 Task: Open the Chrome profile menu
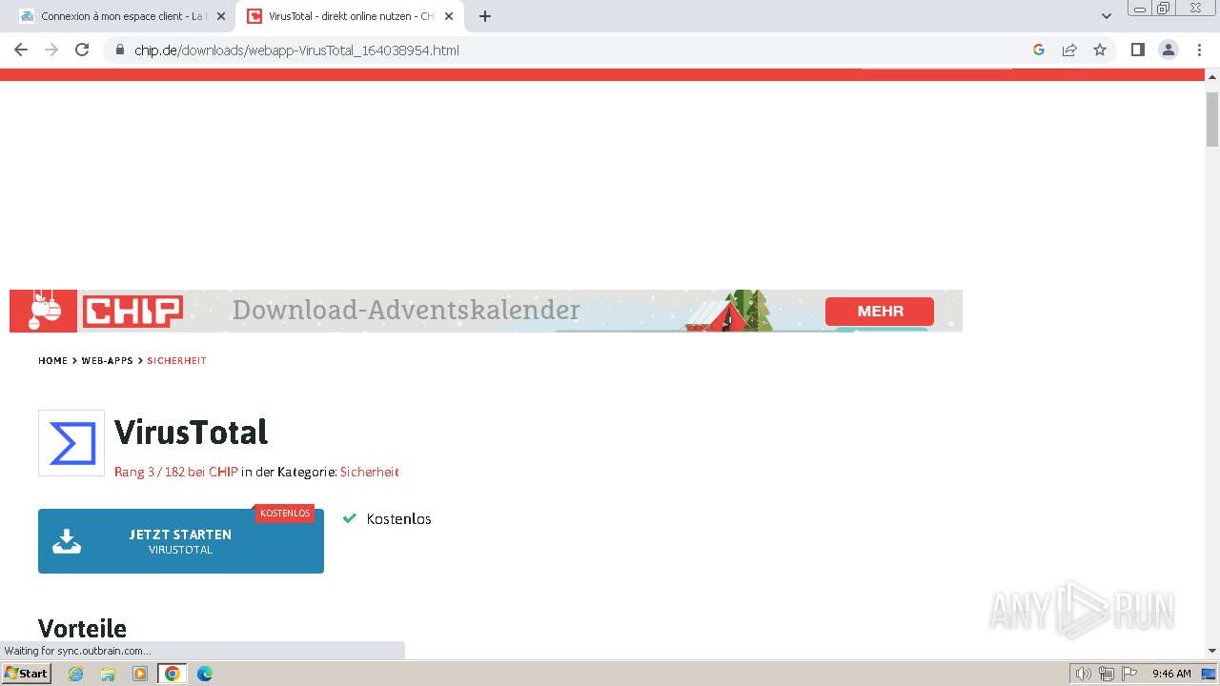(x=1169, y=50)
